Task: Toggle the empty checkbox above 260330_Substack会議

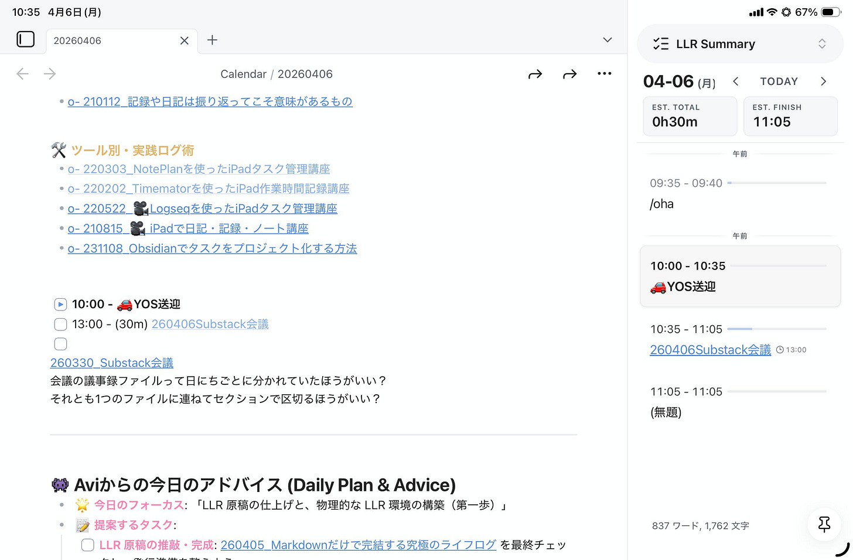Action: point(60,344)
